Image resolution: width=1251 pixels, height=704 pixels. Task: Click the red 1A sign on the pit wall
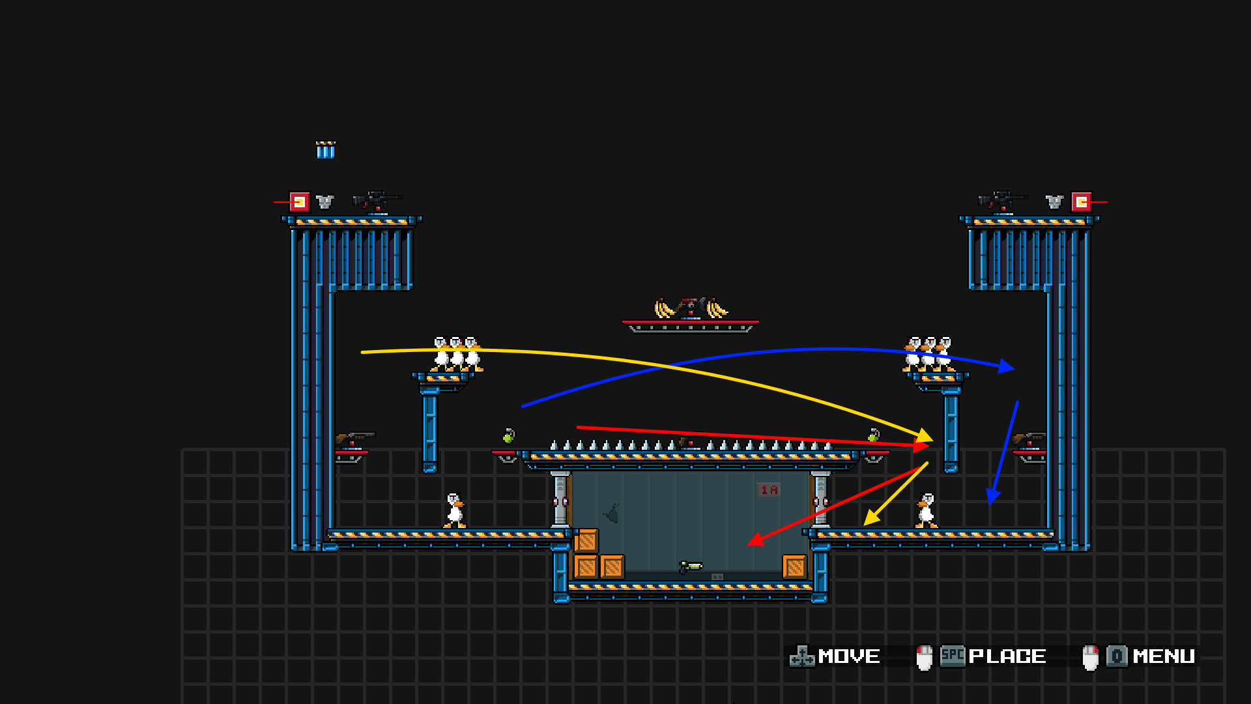(769, 490)
